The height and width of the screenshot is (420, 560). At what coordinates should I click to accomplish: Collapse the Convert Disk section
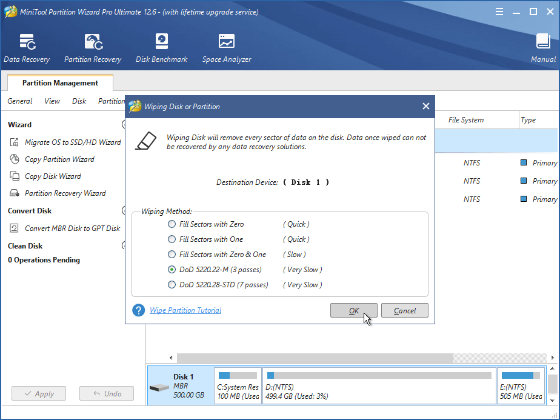click(124, 211)
